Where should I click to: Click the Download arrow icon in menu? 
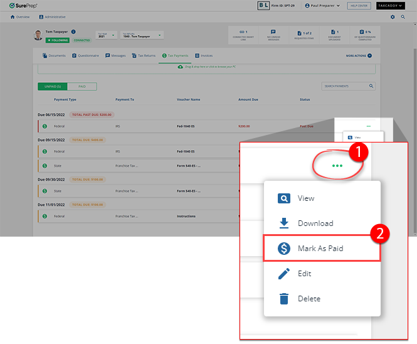tap(284, 223)
